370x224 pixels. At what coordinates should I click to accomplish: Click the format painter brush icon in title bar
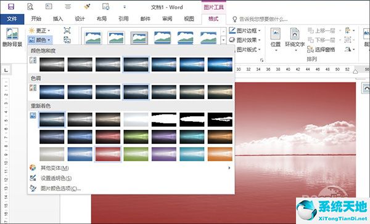[87, 7]
